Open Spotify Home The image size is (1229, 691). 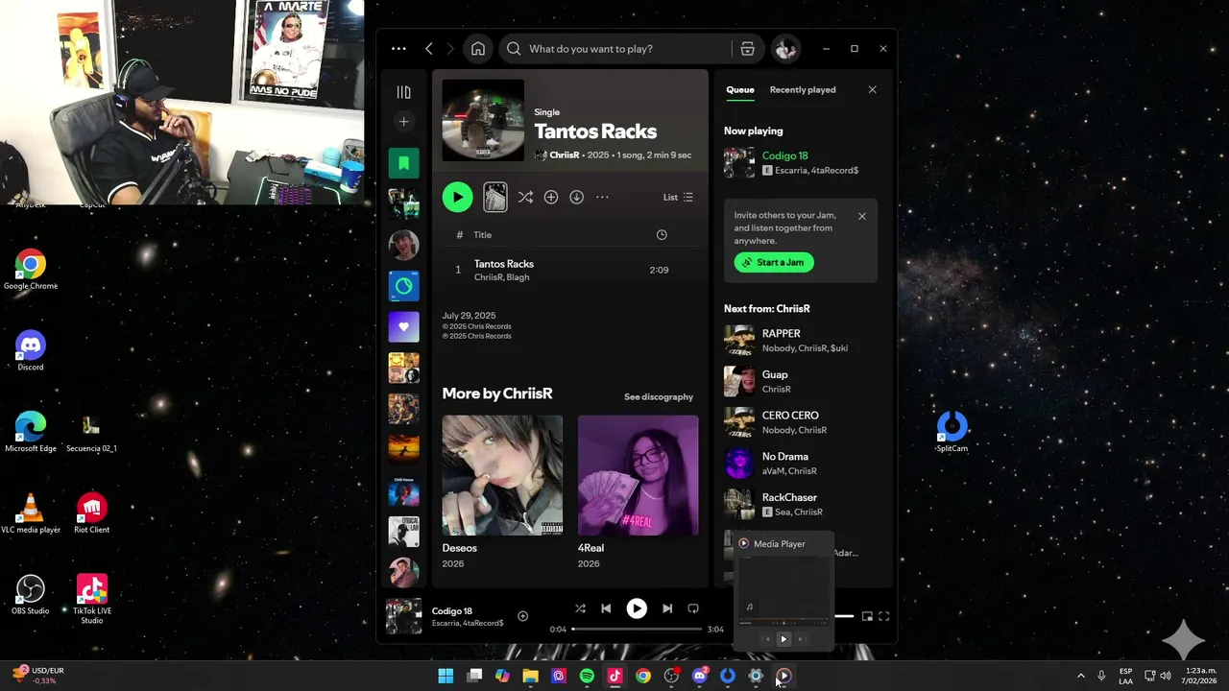tap(478, 49)
